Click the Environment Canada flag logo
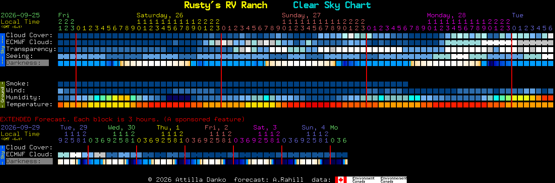Image resolution: width=555 pixels, height=183 pixels. [341, 180]
